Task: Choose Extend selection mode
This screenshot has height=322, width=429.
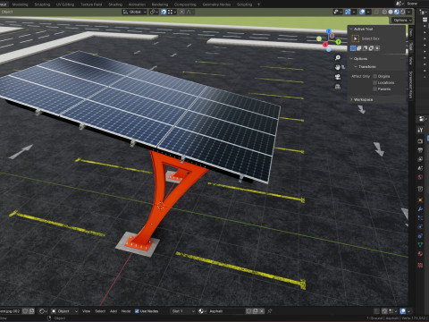Action: coord(359,48)
